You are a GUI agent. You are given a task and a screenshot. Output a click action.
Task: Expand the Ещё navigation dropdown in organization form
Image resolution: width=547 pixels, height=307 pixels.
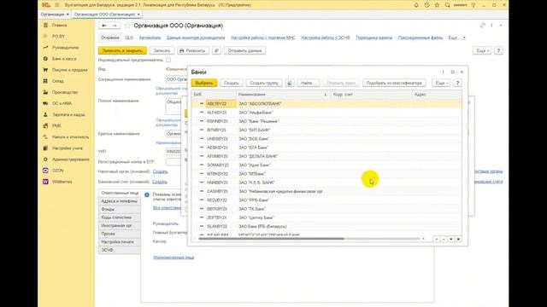(456, 38)
